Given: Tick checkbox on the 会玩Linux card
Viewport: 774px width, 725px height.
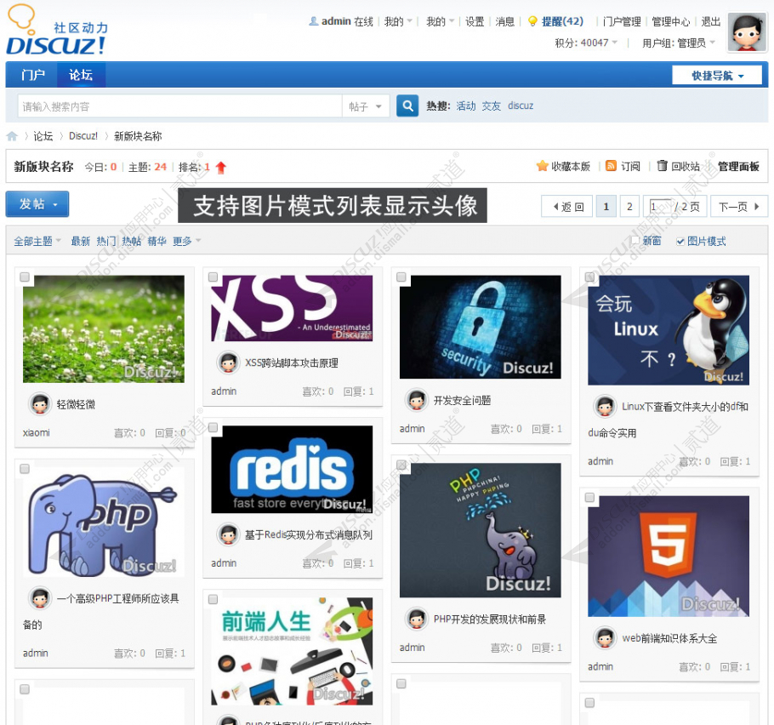Looking at the screenshot, I should tap(590, 277).
